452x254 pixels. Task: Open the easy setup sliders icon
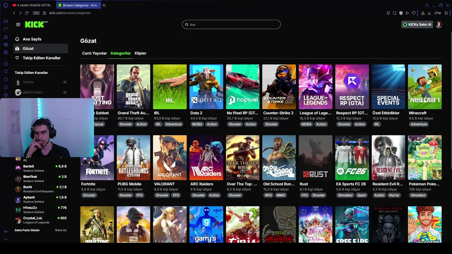point(446,13)
